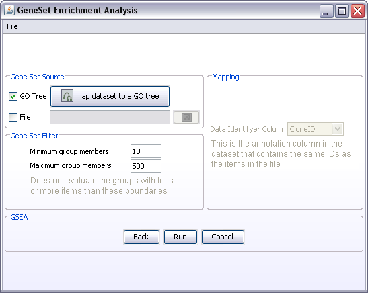The height and width of the screenshot is (293, 368).
Task: Click the Mapping panel title
Action: point(225,77)
